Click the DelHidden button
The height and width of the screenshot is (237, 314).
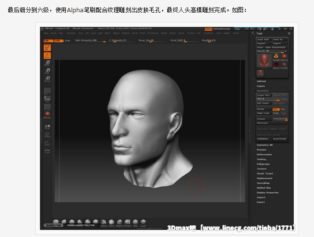click(x=264, y=139)
